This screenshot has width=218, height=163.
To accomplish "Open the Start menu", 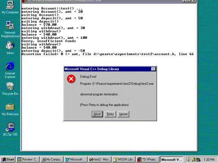I will coord(8,160).
